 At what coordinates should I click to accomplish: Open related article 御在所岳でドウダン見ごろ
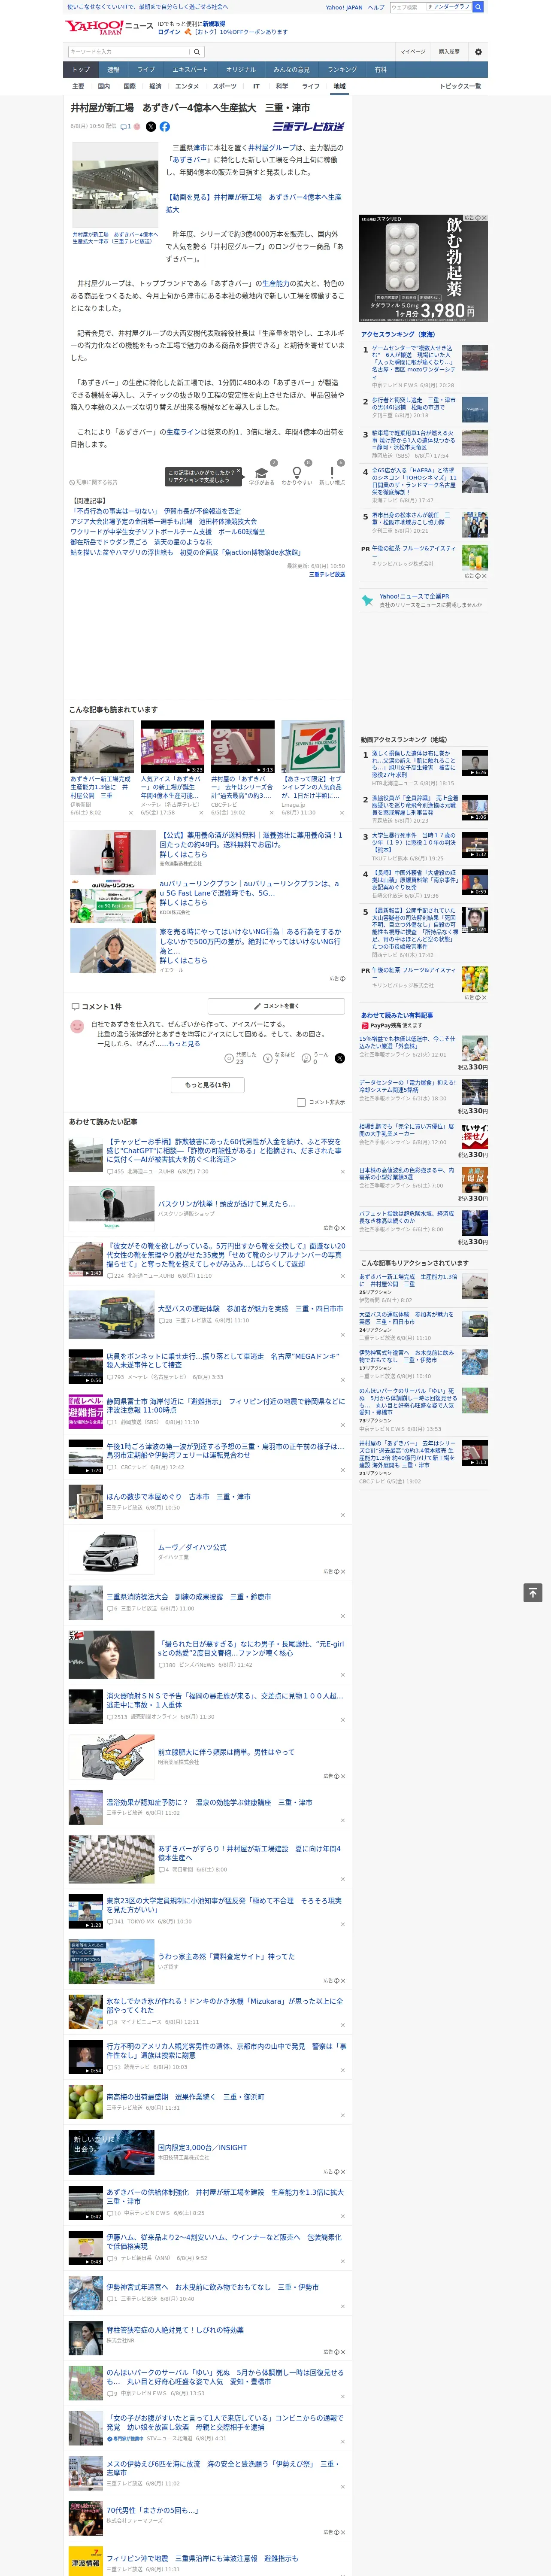(141, 542)
